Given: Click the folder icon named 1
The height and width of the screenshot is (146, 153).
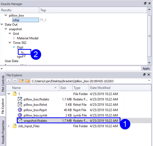Looking at the screenshot, I should (x=15, y=94).
